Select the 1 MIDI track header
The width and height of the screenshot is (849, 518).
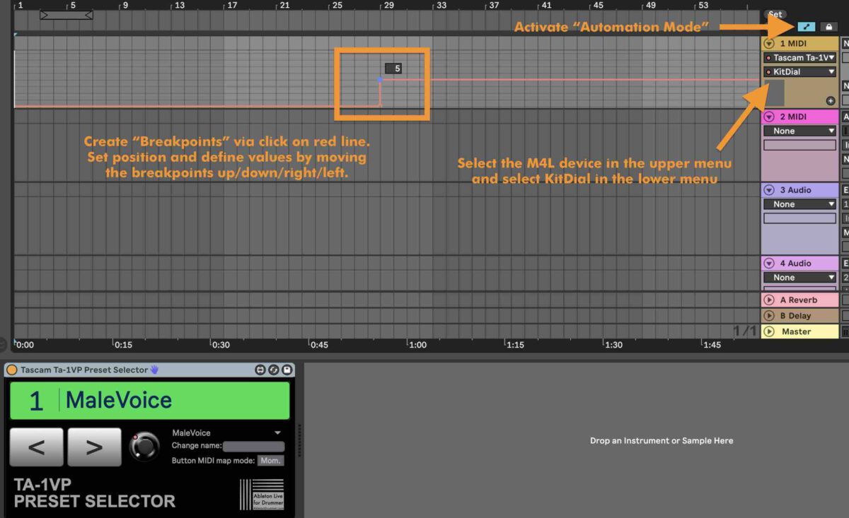800,44
